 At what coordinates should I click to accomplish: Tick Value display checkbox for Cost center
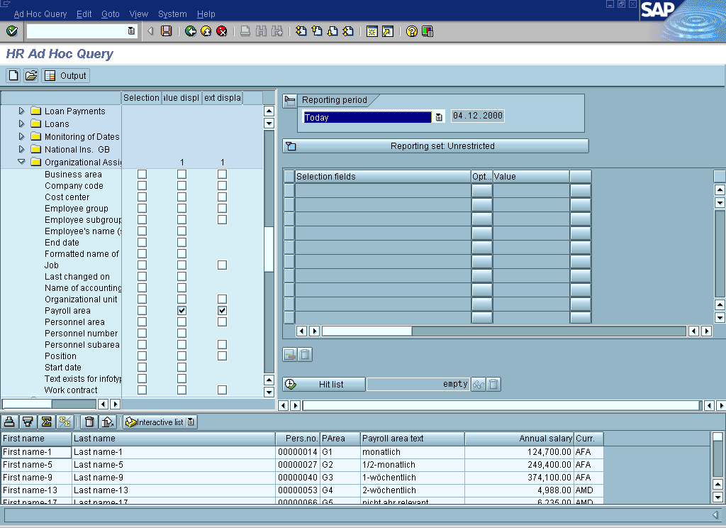pos(182,197)
